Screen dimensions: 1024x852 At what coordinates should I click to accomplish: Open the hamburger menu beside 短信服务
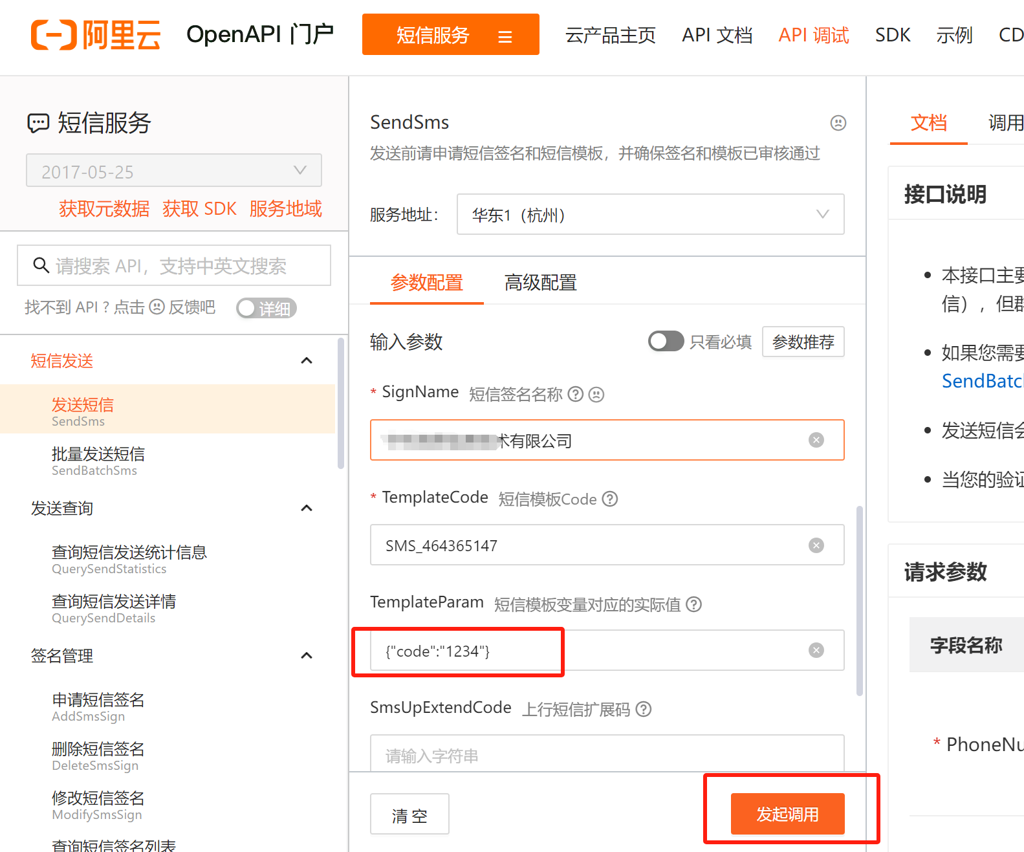[505, 37]
